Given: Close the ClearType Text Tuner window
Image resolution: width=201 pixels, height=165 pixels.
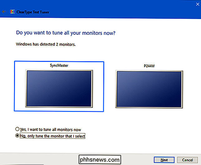Looking at the screenshot, I should (198, 4).
